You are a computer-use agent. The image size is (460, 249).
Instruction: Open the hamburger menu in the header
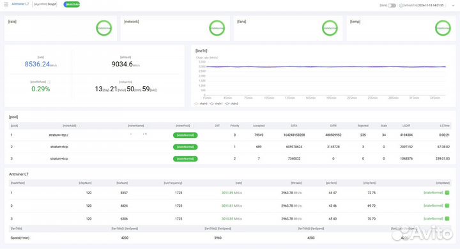tap(6, 4)
